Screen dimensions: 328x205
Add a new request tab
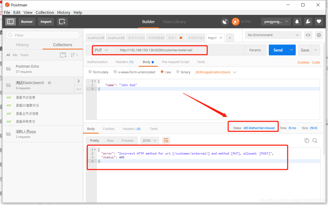click(x=230, y=38)
